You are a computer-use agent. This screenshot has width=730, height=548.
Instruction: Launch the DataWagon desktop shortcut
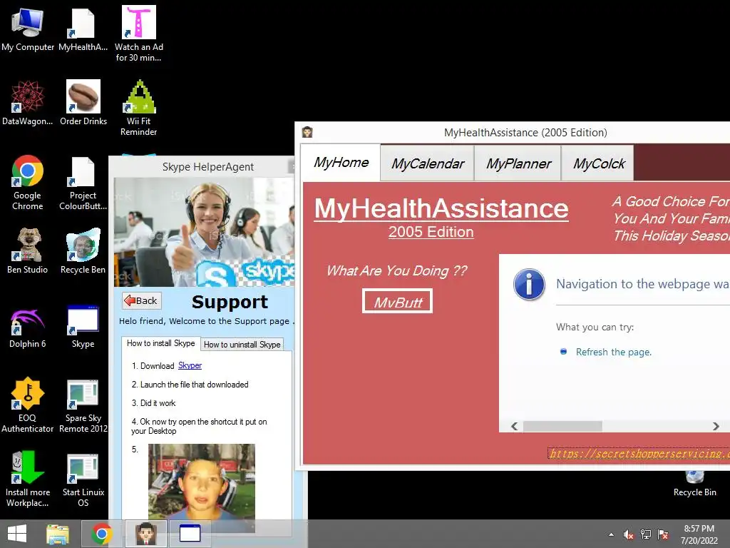pyautogui.click(x=28, y=103)
